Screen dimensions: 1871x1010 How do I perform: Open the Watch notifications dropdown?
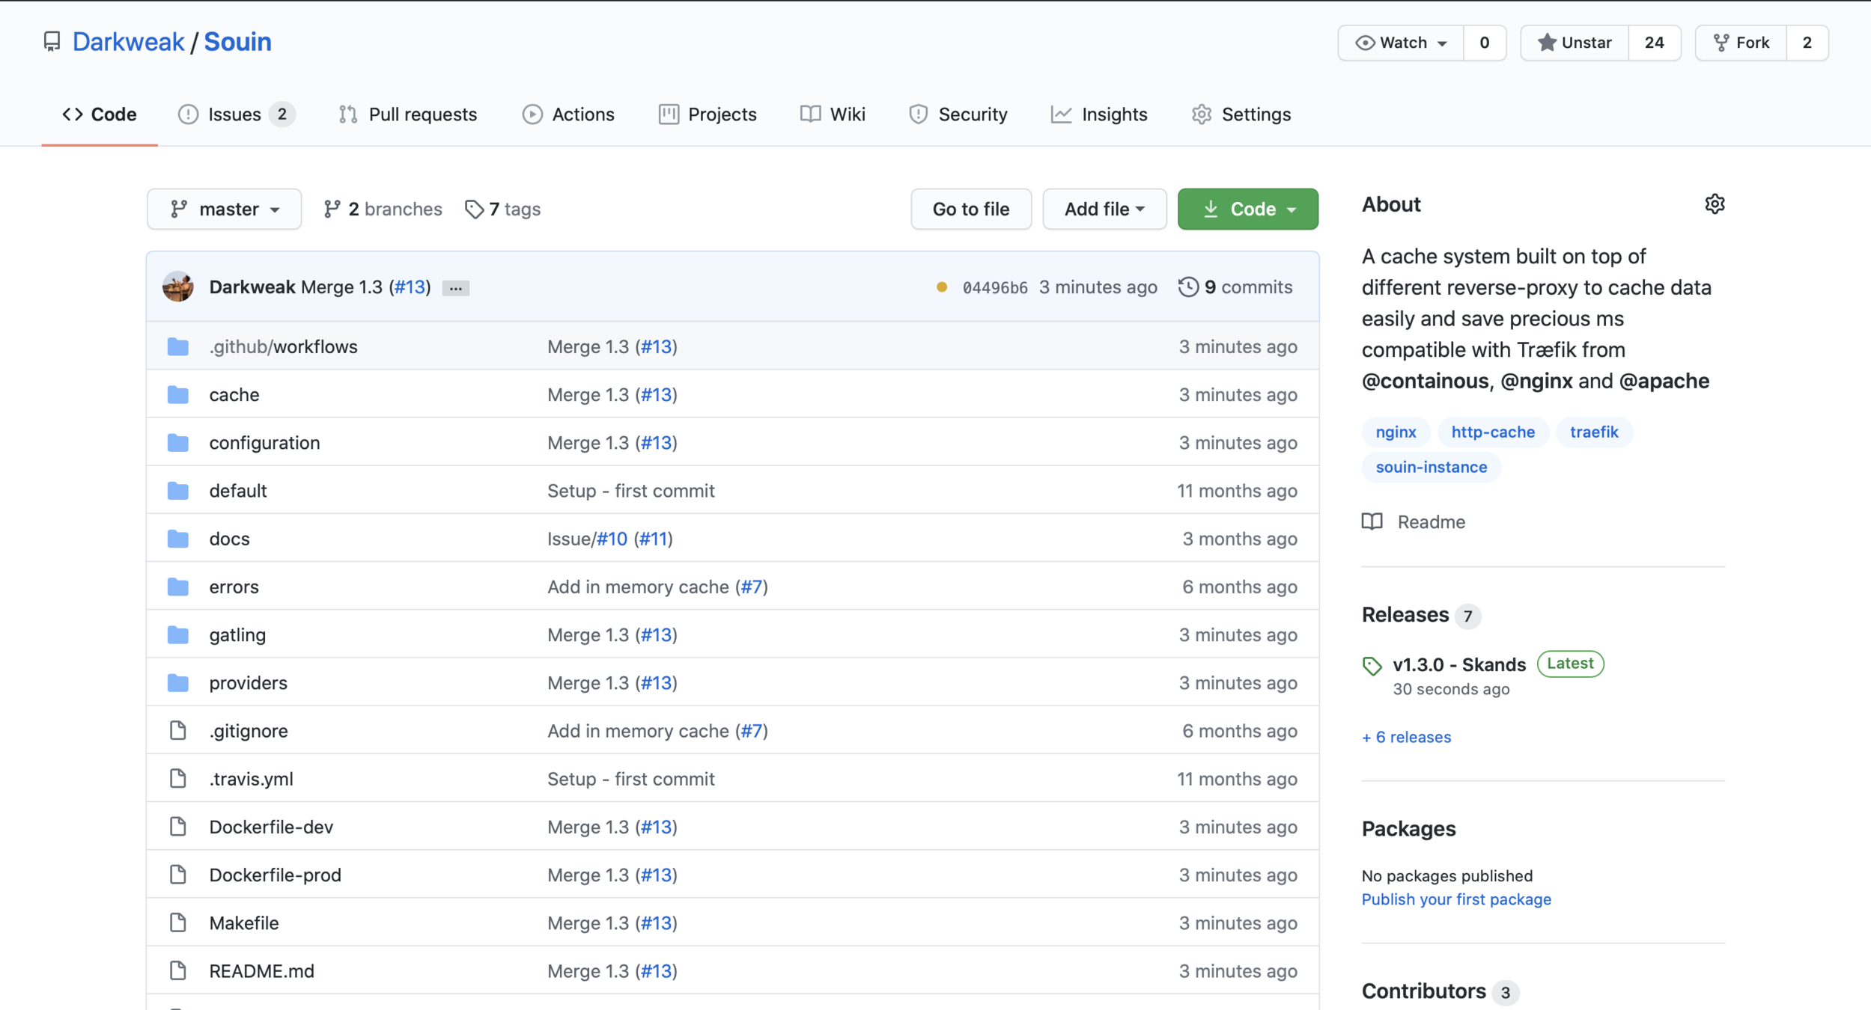click(x=1401, y=43)
